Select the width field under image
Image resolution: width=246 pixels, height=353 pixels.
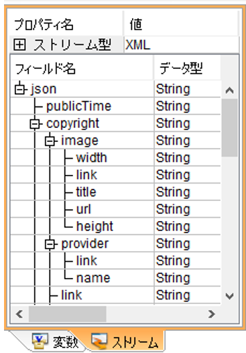tap(91, 157)
